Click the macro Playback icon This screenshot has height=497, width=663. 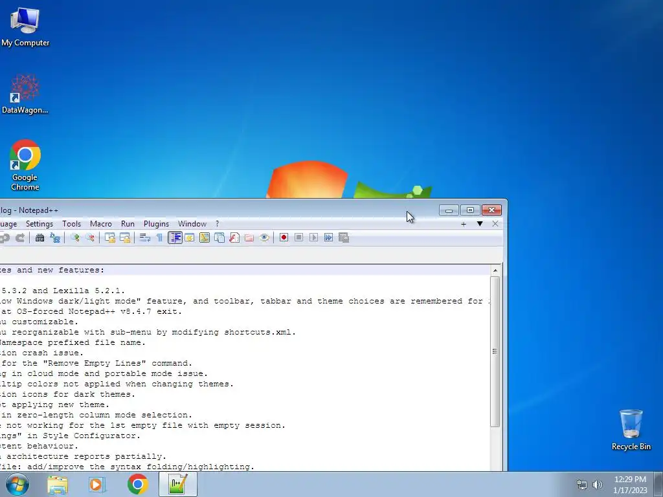(313, 238)
